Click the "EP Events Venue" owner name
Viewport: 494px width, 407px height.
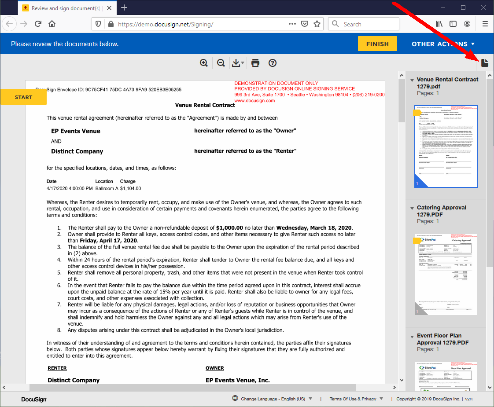76,131
